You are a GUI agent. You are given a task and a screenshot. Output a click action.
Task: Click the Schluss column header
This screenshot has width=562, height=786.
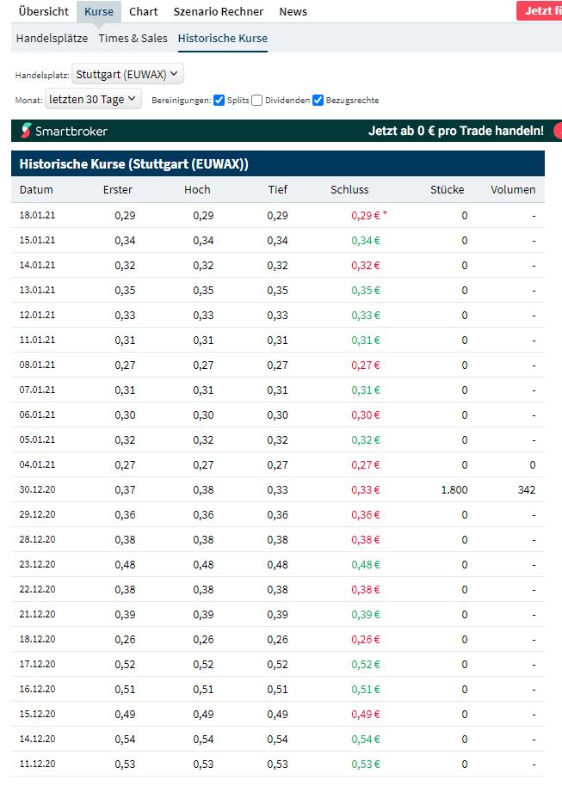tap(349, 190)
